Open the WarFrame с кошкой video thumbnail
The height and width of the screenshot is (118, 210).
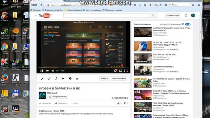point(143,83)
